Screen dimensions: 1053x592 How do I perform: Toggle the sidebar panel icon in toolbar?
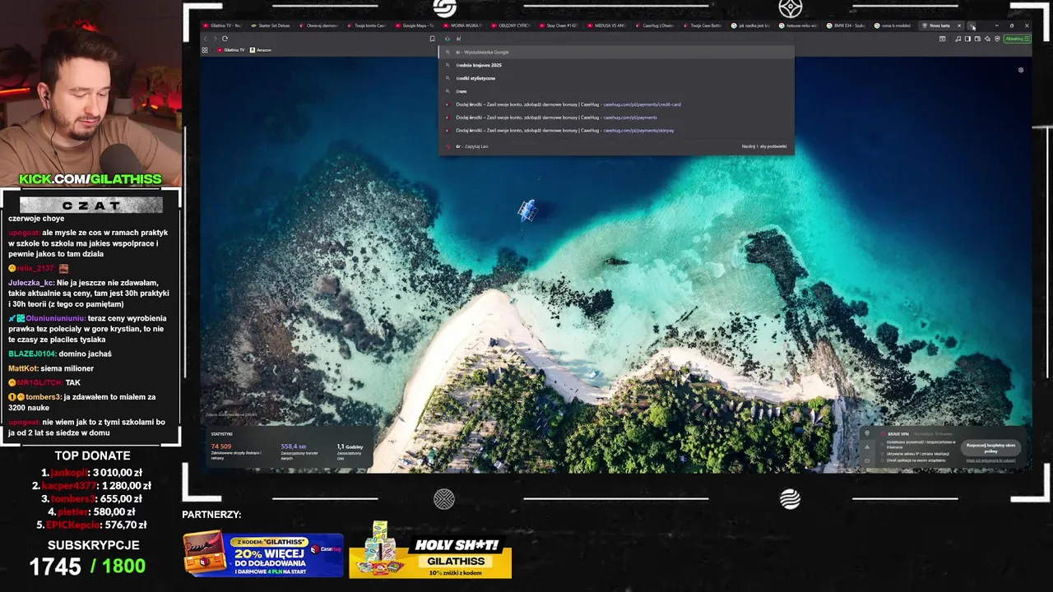967,39
